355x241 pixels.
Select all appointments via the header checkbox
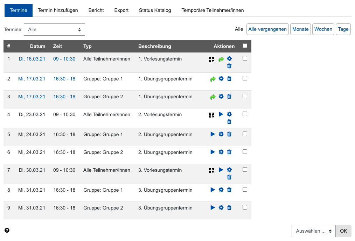[245, 46]
